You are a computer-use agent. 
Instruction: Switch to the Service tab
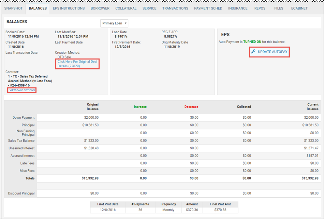[149, 9]
